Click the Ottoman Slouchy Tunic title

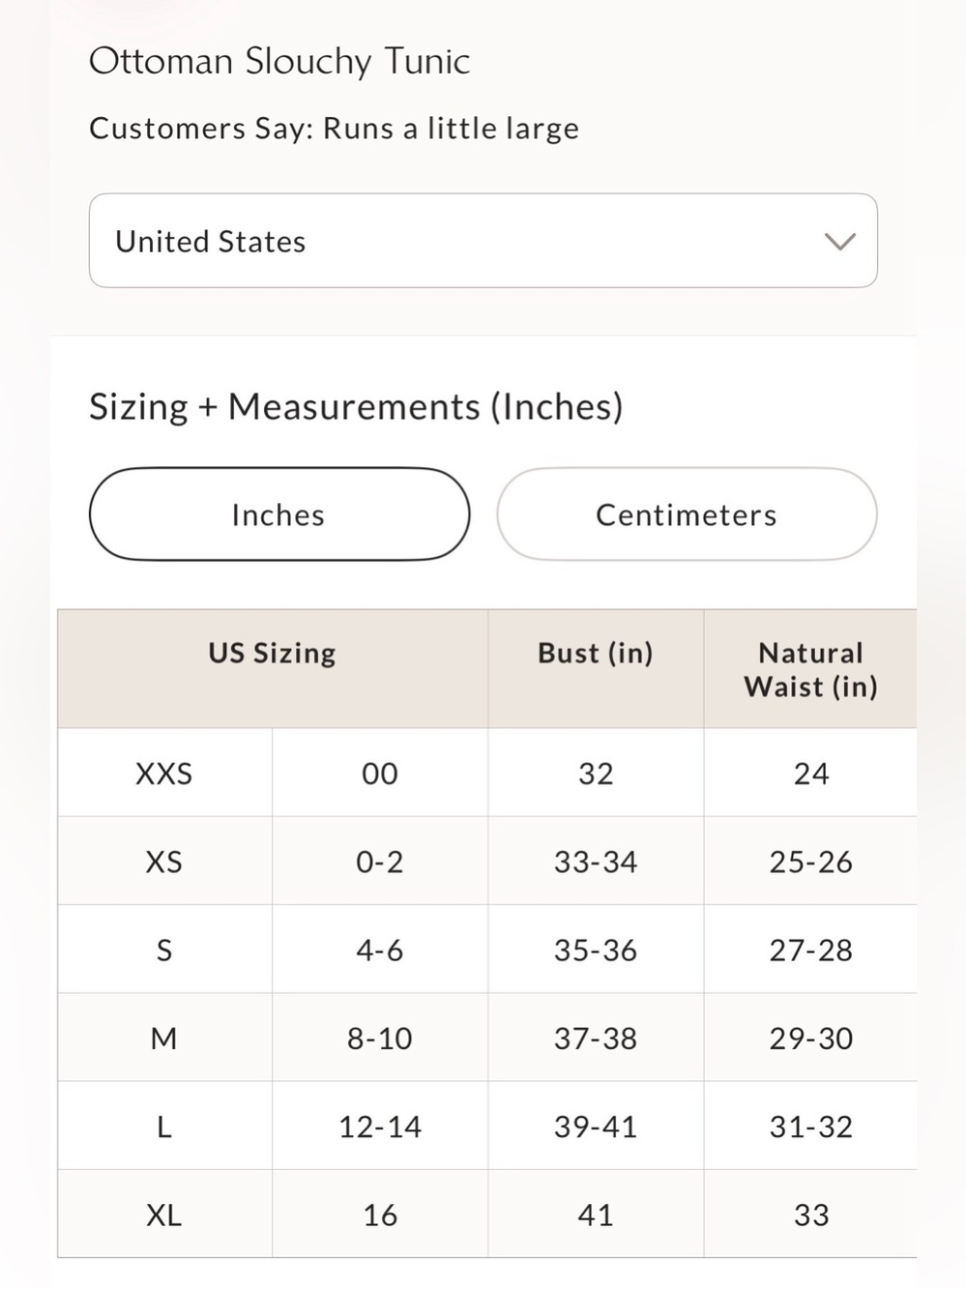279,62
